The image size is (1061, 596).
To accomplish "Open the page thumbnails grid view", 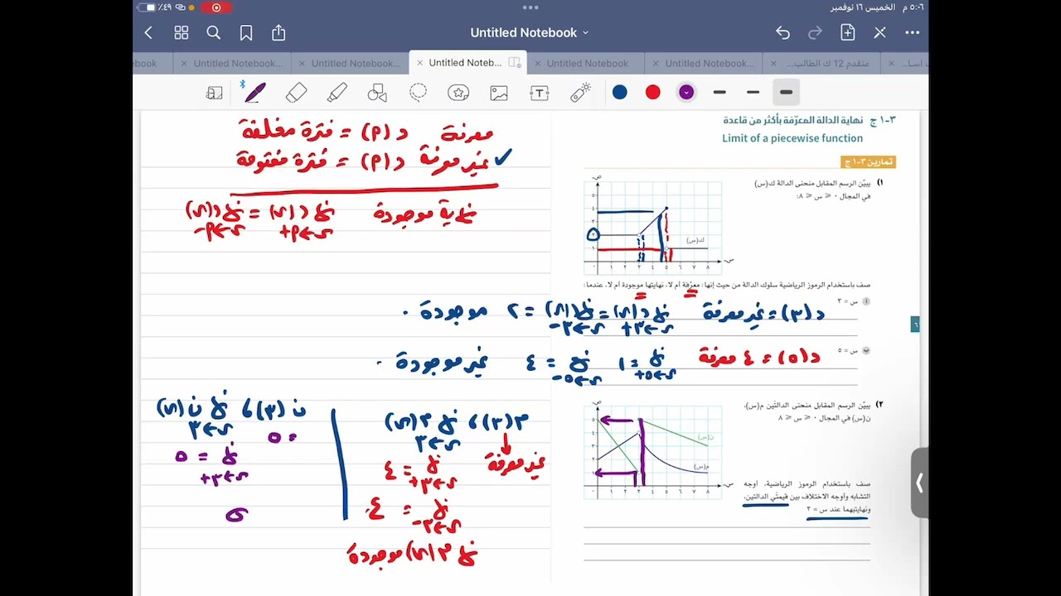I will click(182, 33).
